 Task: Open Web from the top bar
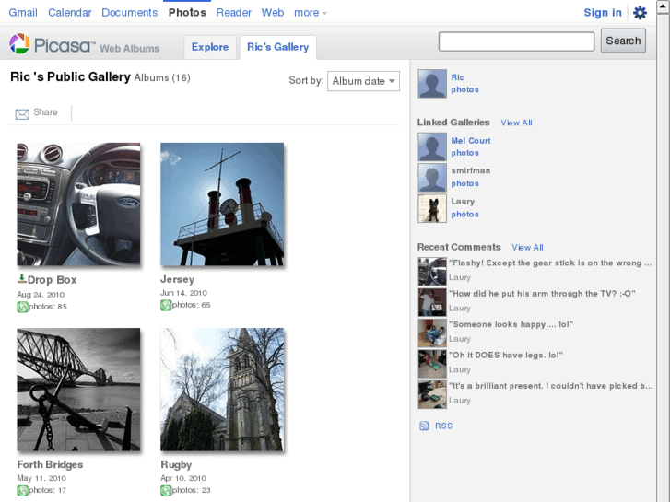click(273, 13)
